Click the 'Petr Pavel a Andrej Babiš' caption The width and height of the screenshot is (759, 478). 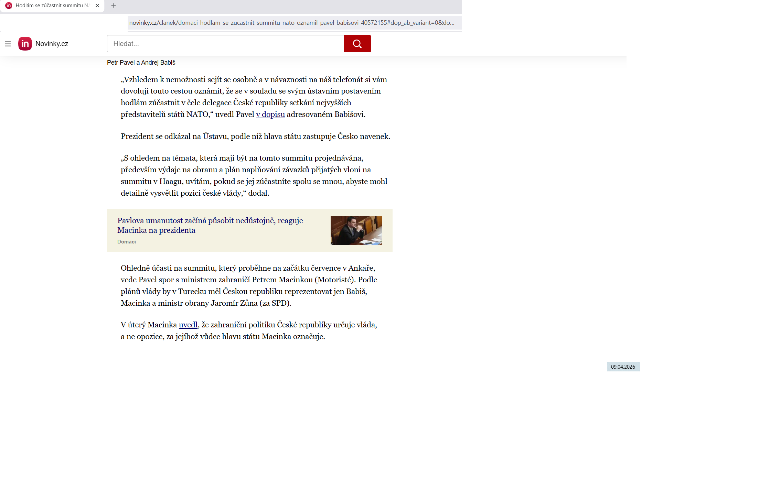pyautogui.click(x=141, y=63)
